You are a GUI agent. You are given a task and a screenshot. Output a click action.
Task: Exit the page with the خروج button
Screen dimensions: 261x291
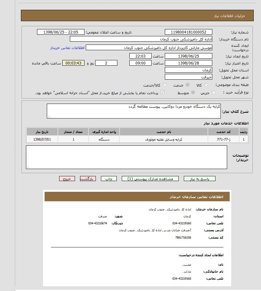pos(67,179)
